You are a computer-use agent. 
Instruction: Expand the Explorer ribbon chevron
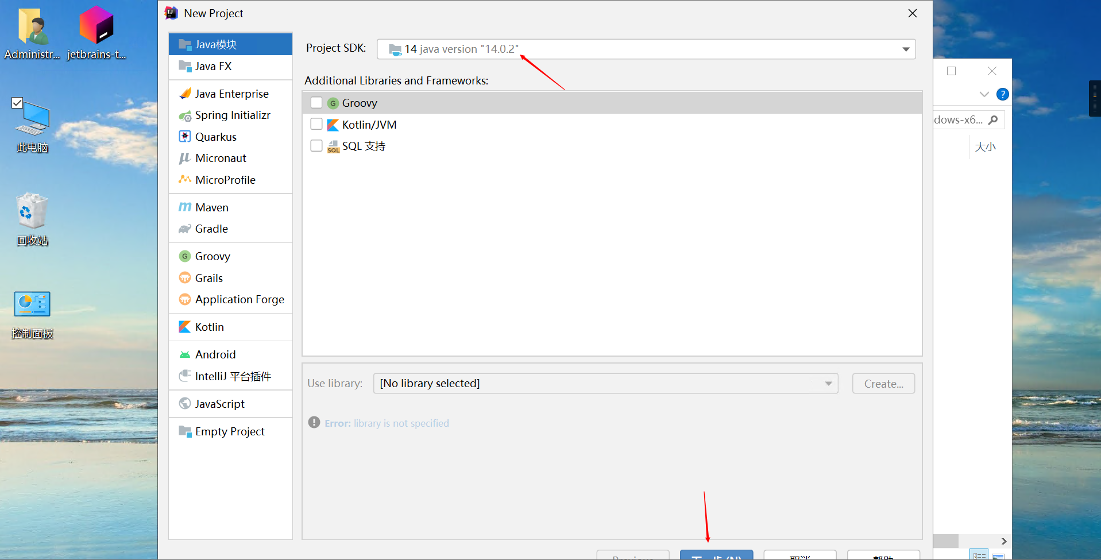[984, 94]
